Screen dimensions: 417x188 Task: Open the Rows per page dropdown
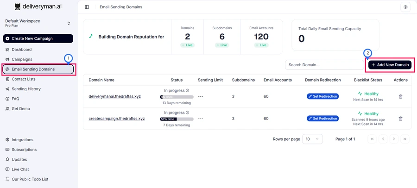pos(312,139)
